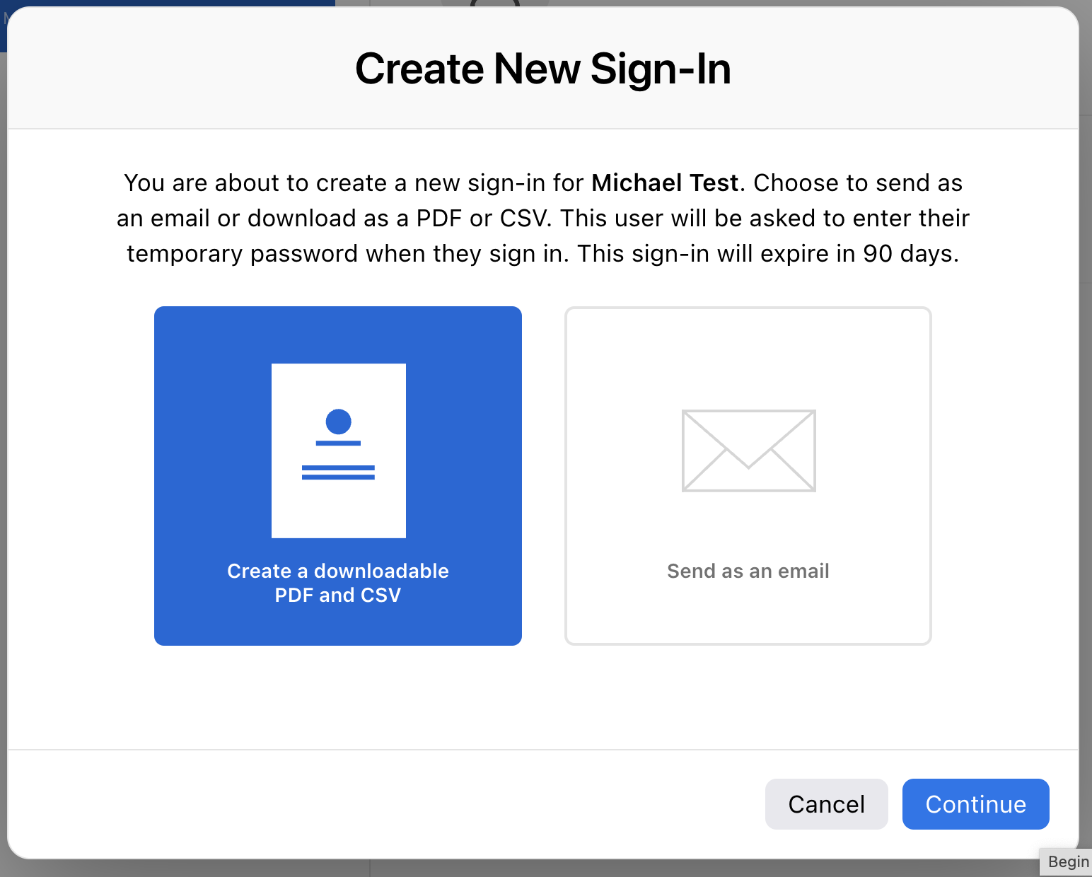The image size is (1092, 877).
Task: Click the partially visible Begin button
Action: tap(1067, 861)
